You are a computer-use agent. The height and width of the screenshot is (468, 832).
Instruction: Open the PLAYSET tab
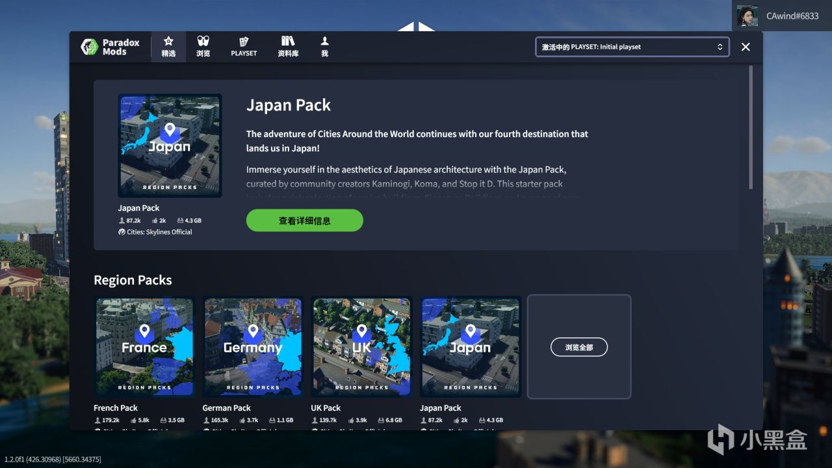[244, 47]
